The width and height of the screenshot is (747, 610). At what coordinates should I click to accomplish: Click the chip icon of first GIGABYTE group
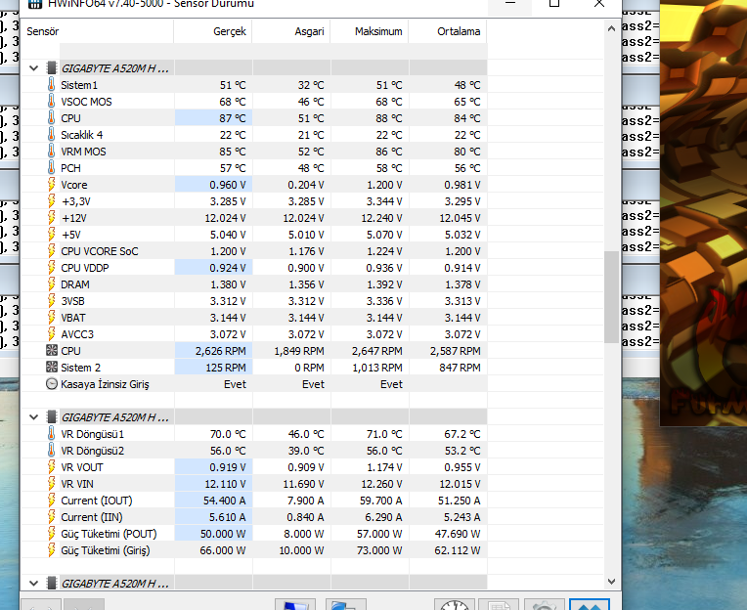[52, 68]
